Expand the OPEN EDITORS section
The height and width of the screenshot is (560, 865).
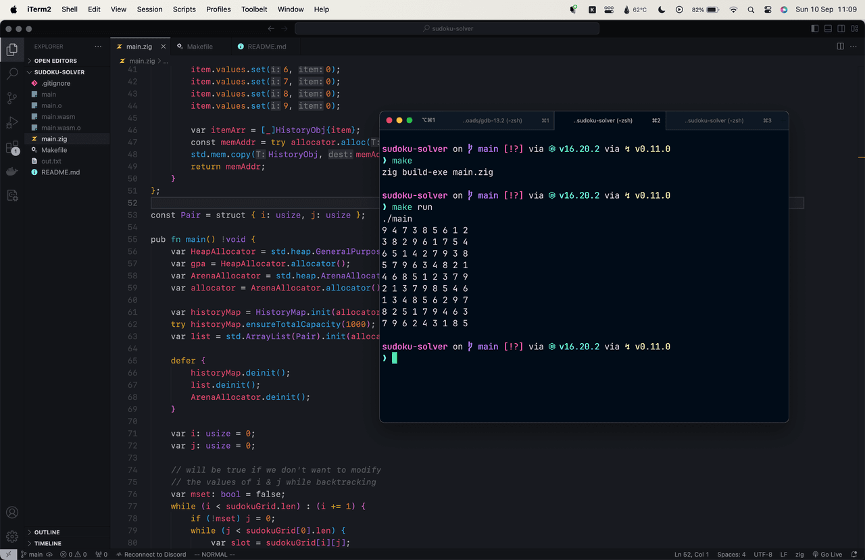(x=55, y=61)
